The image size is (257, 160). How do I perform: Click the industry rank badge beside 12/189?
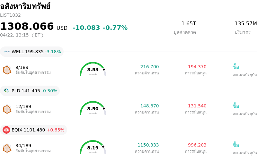7,109
